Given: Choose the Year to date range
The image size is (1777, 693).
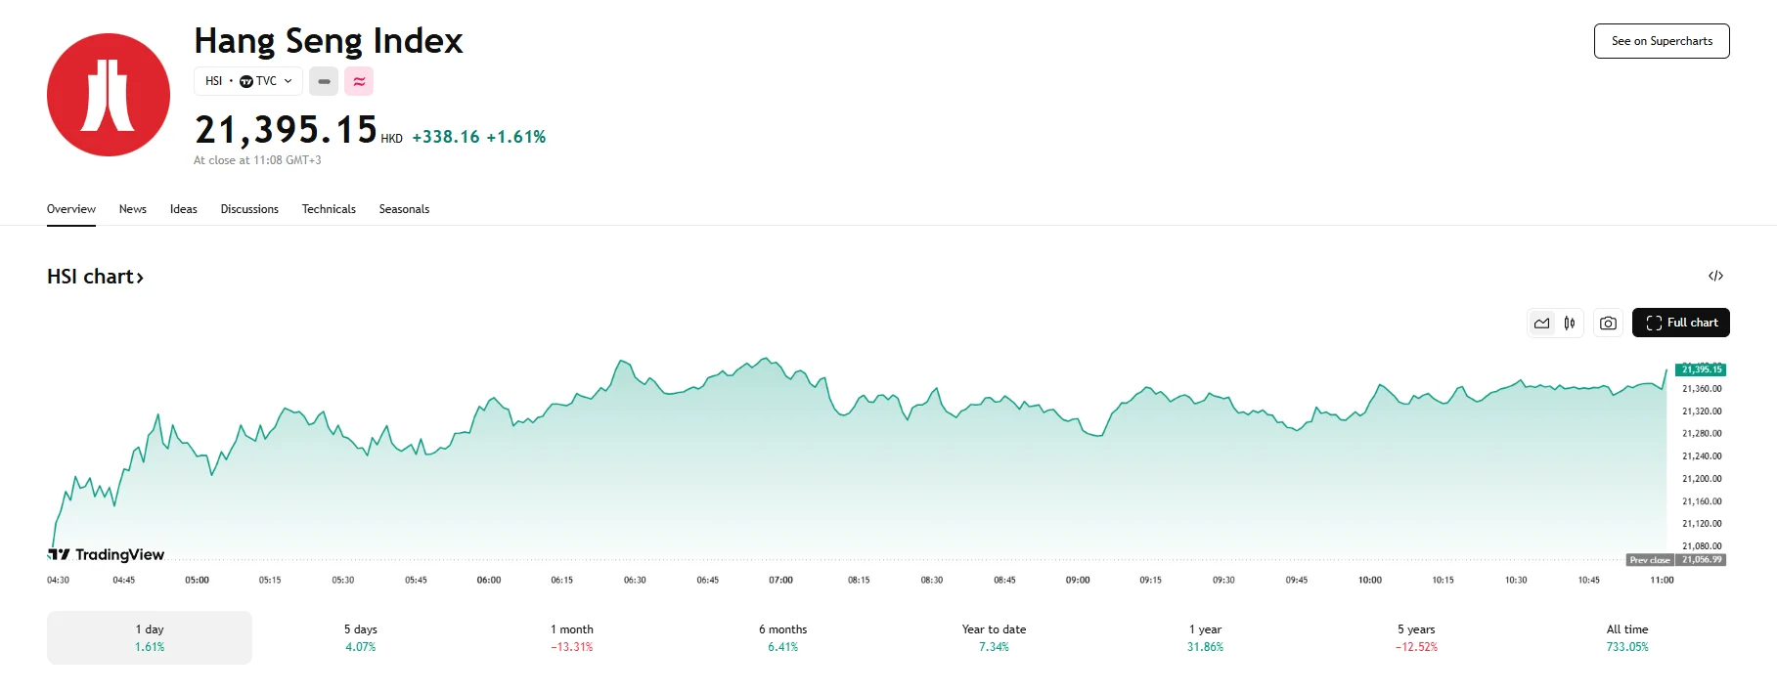Looking at the screenshot, I should pos(994,637).
